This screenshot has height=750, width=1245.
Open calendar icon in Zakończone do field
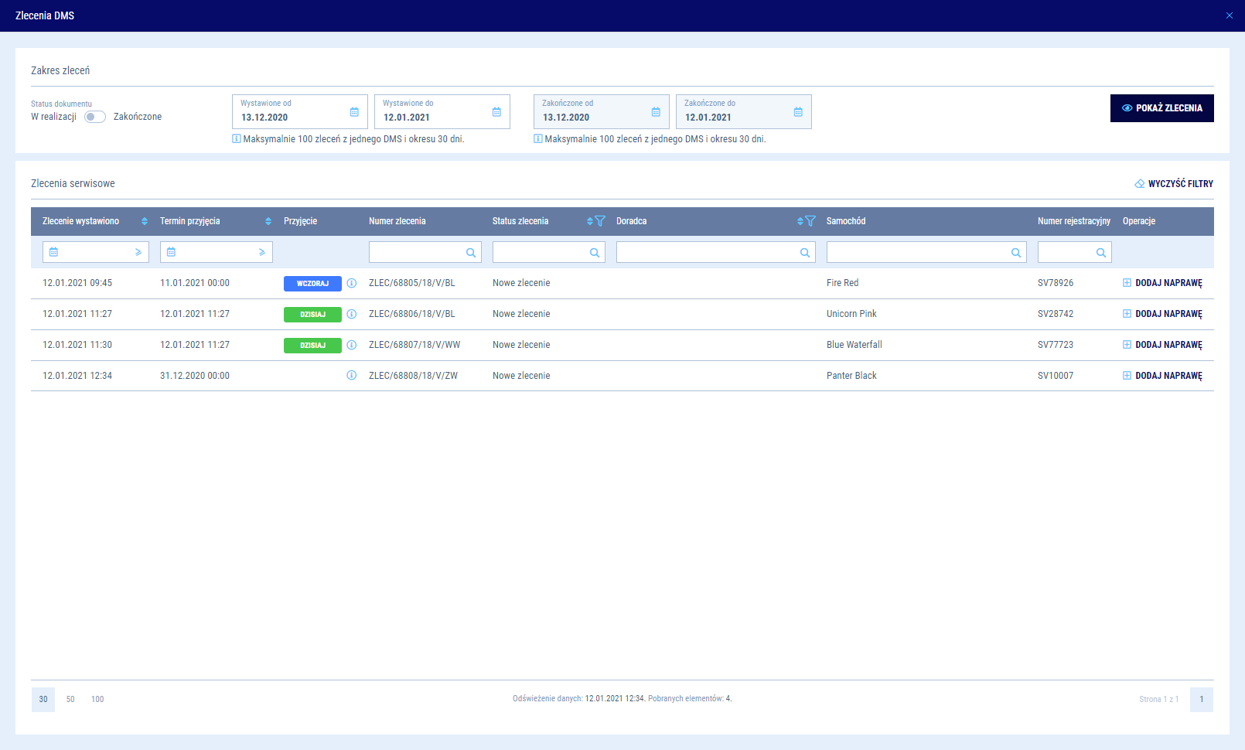click(798, 112)
